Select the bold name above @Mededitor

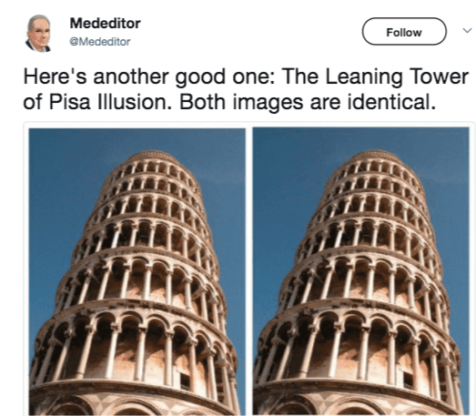click(x=105, y=24)
